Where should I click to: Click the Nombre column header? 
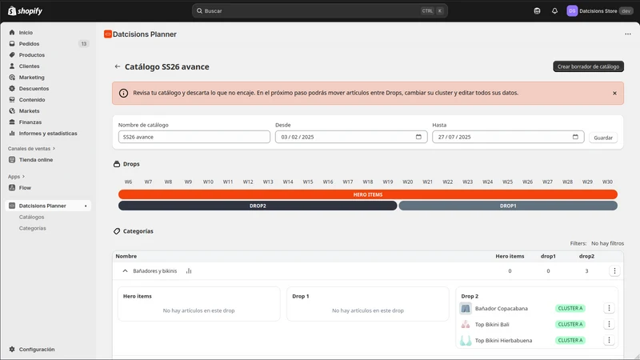[126, 256]
